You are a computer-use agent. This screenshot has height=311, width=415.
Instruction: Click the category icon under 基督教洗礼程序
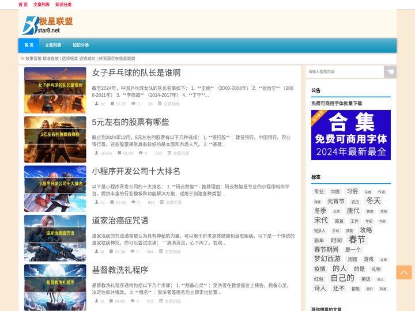pos(161,301)
